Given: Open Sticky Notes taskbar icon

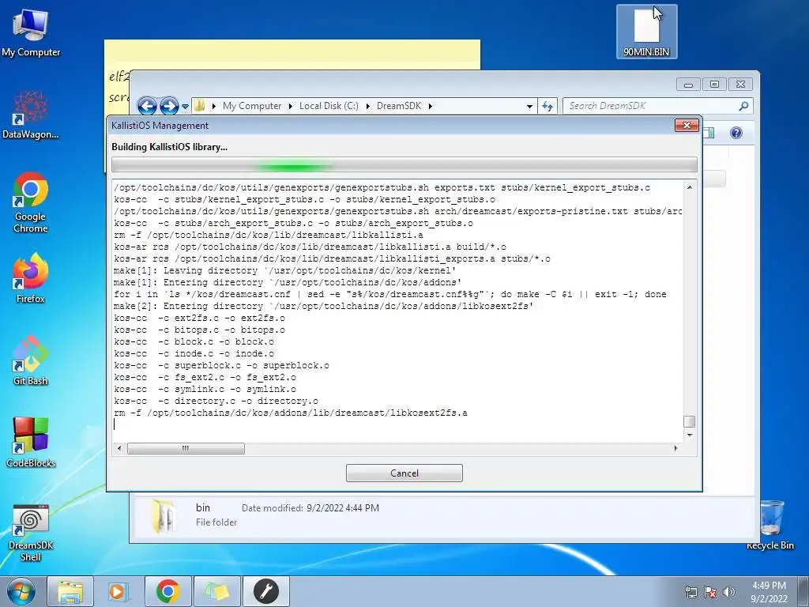Looking at the screenshot, I should [x=216, y=591].
